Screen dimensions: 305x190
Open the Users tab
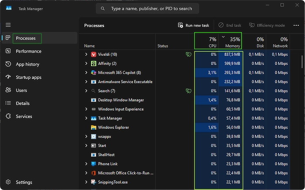40,90
